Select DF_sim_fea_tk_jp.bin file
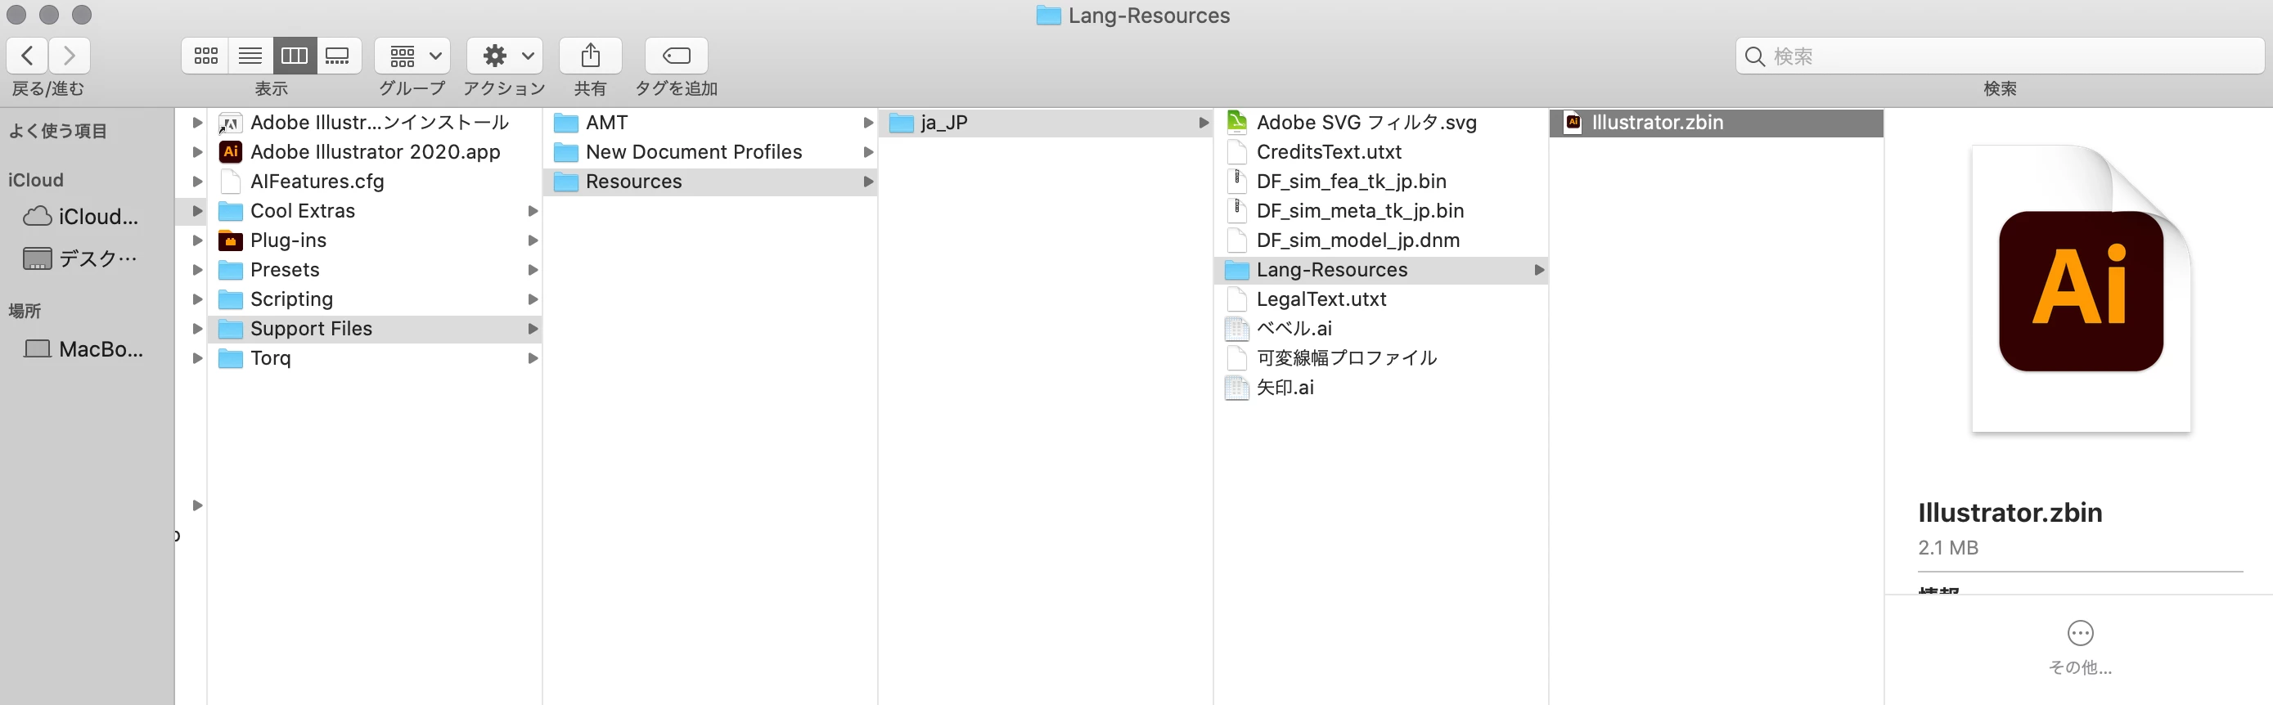This screenshot has width=2273, height=705. coord(1381,182)
